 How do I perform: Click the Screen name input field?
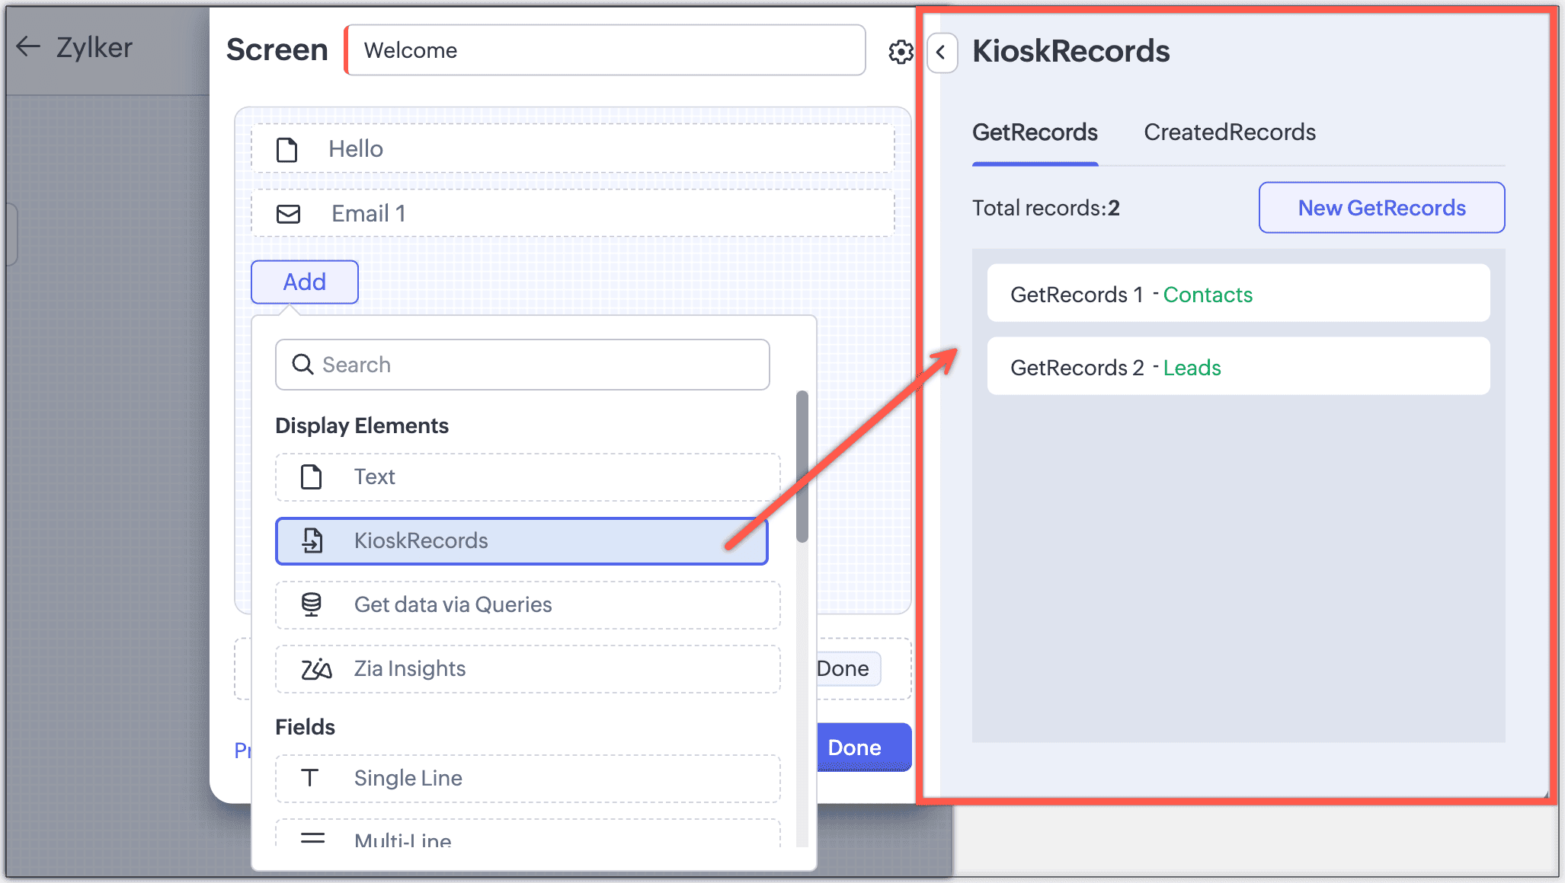606,50
